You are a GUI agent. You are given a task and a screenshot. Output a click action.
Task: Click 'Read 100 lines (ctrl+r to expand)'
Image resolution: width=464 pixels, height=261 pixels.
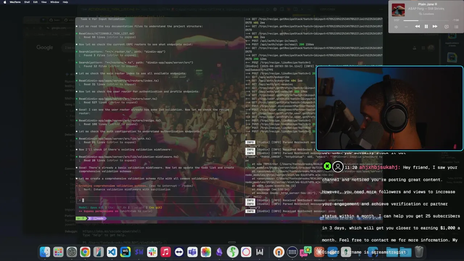point(111,124)
